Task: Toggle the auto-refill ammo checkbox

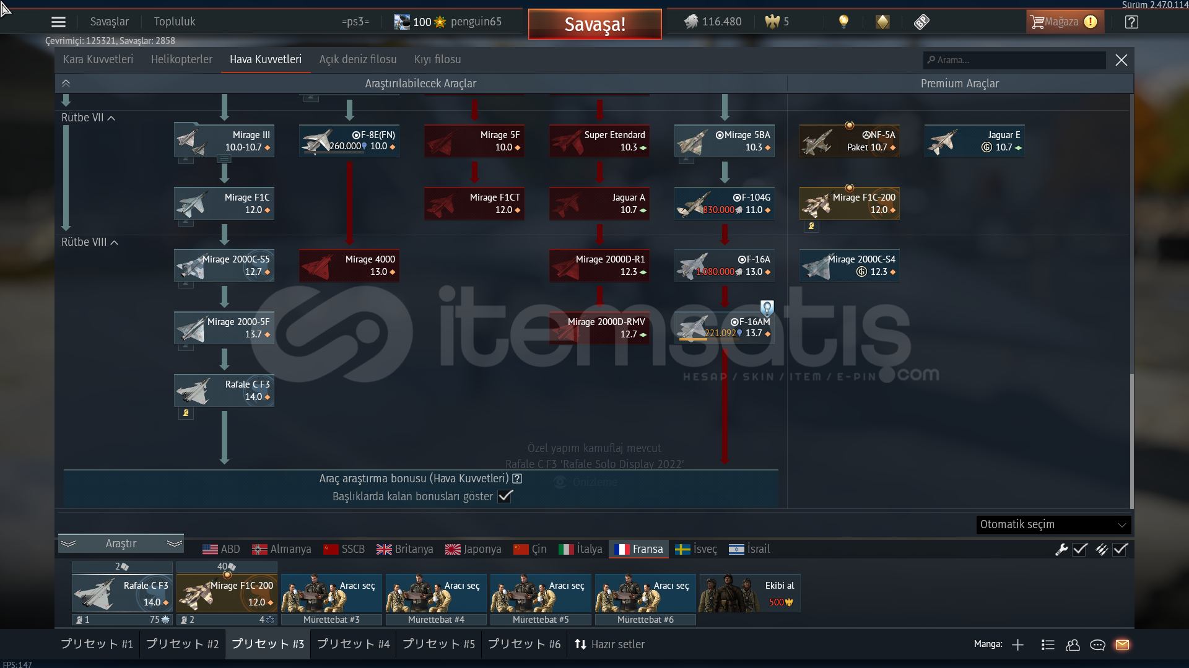Action: coord(1120,549)
